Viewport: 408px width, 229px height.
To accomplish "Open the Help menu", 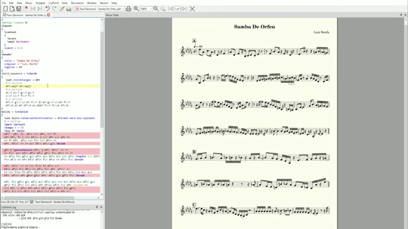I will [114, 3].
